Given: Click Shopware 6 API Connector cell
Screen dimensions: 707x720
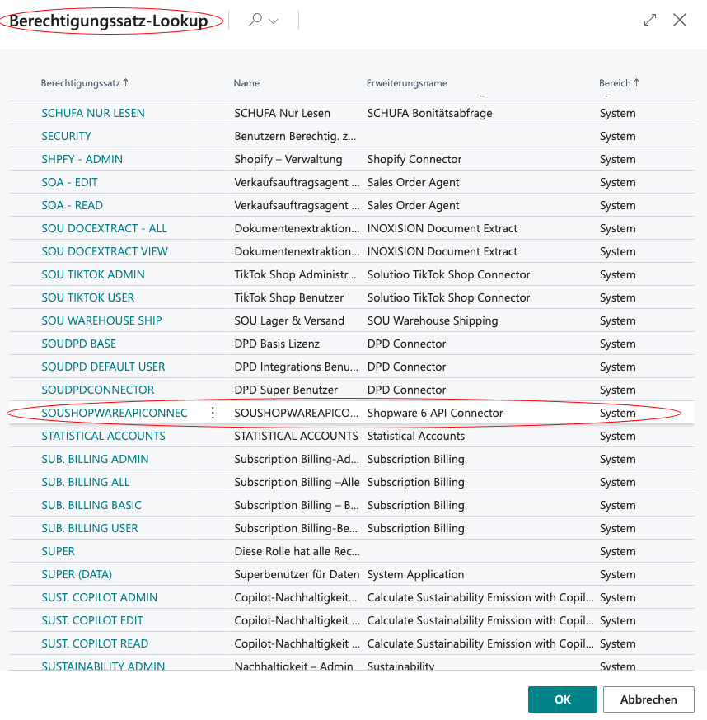Looking at the screenshot, I should click(435, 413).
